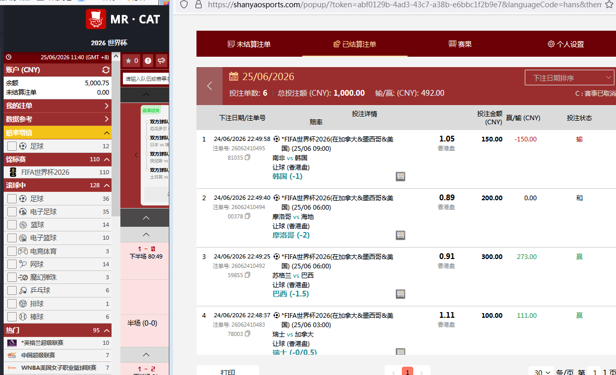Select 排球 sport row
Screen dimensions: 616x375
pos(57,304)
